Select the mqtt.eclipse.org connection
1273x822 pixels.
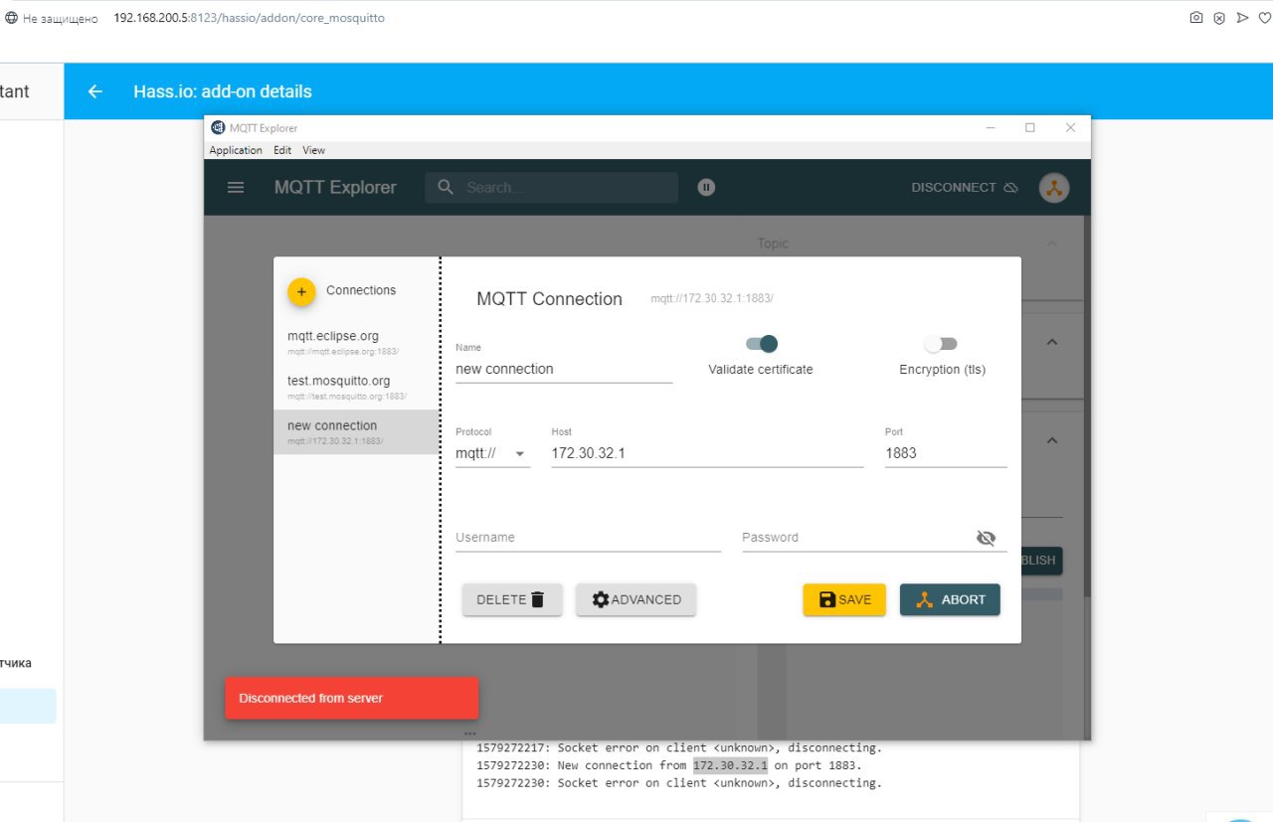coord(357,343)
